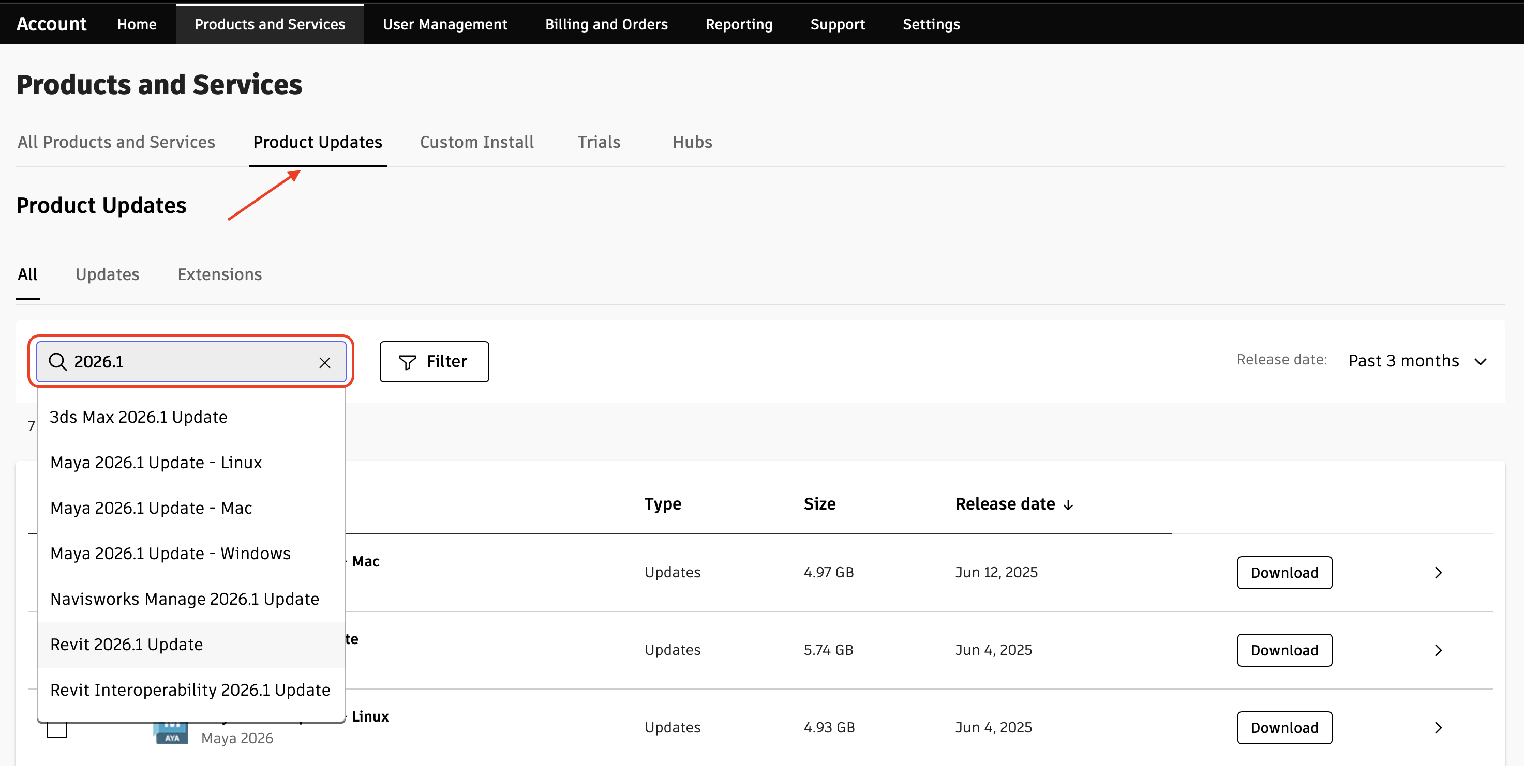Select the All sub-tab
The image size is (1524, 766).
tap(27, 274)
